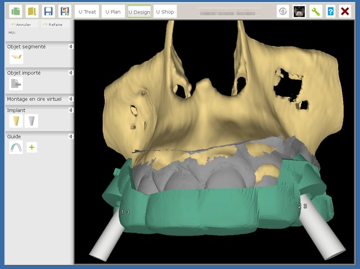This screenshot has width=360, height=269.
Task: Expand the Montage en cire virtuel panel
Action: point(70,99)
